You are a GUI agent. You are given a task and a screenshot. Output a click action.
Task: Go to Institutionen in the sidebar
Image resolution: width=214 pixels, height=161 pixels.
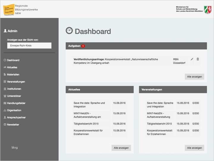point(14,89)
